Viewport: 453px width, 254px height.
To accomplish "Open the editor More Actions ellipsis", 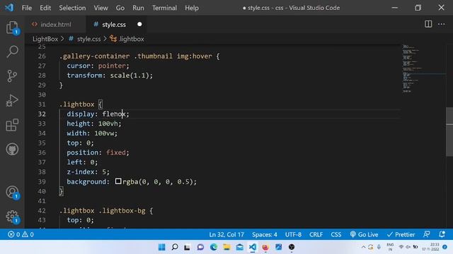I will (x=441, y=24).
